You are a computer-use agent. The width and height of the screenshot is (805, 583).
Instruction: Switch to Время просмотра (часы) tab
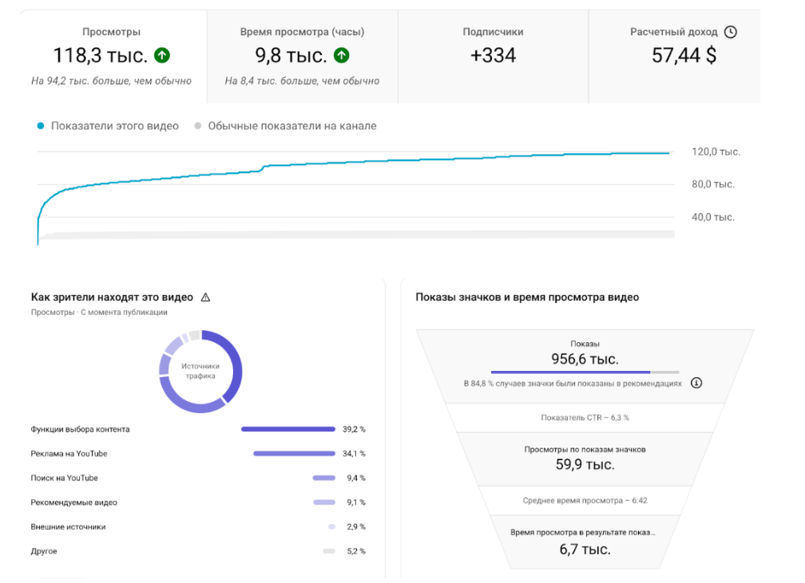pyautogui.click(x=302, y=56)
